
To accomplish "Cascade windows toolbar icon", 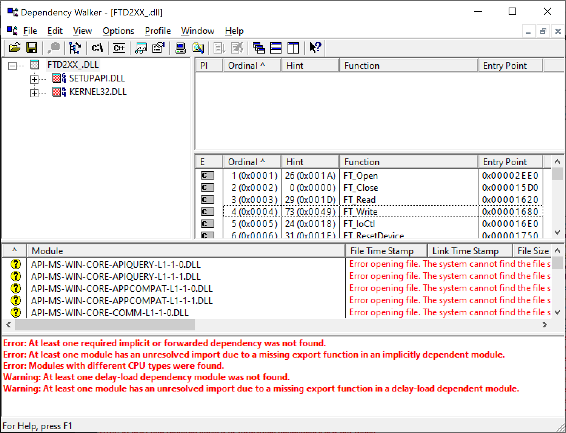I will coord(259,48).
